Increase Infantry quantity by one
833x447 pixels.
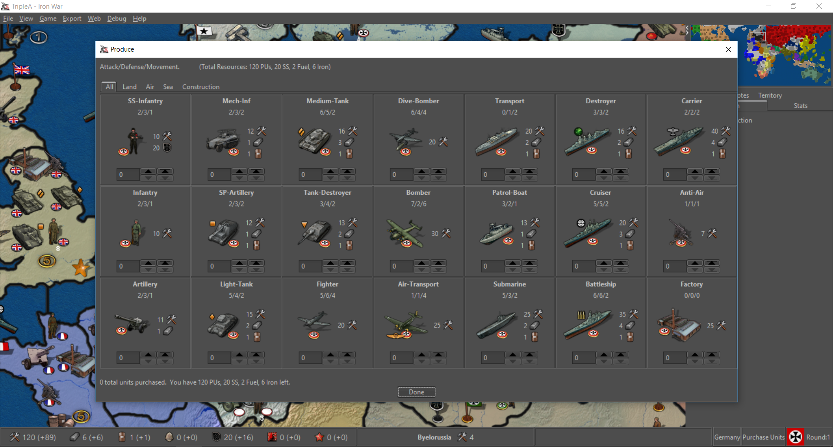(x=148, y=263)
